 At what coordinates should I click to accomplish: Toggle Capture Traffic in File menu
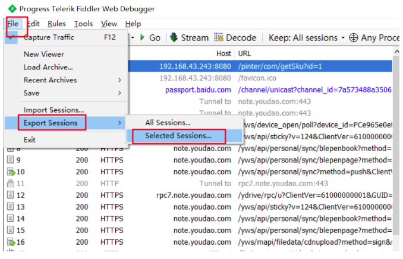click(x=66, y=37)
